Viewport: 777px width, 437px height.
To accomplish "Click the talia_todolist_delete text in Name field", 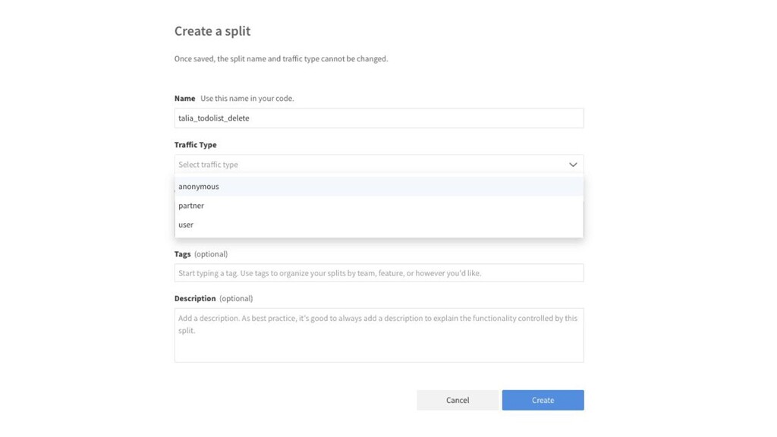I will tap(214, 118).
